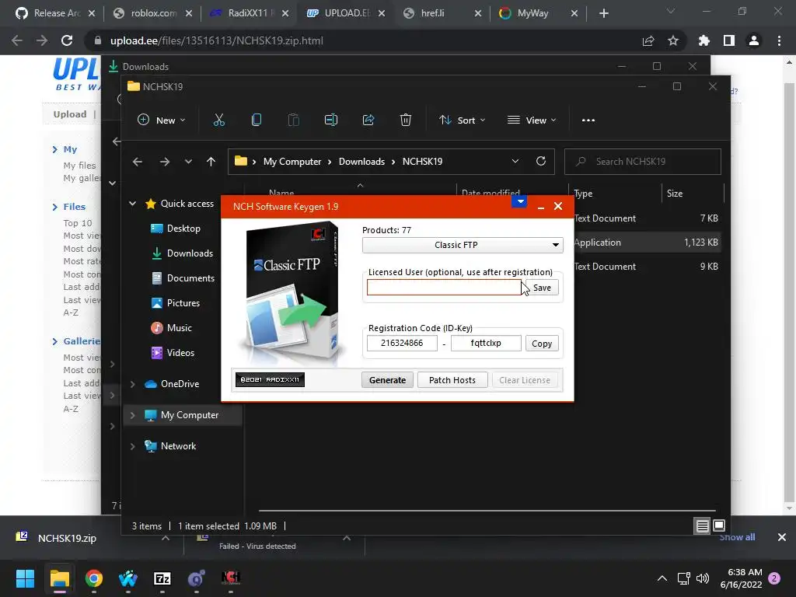796x597 pixels.
Task: Click Chrome icon in the taskbar
Action: [94, 578]
